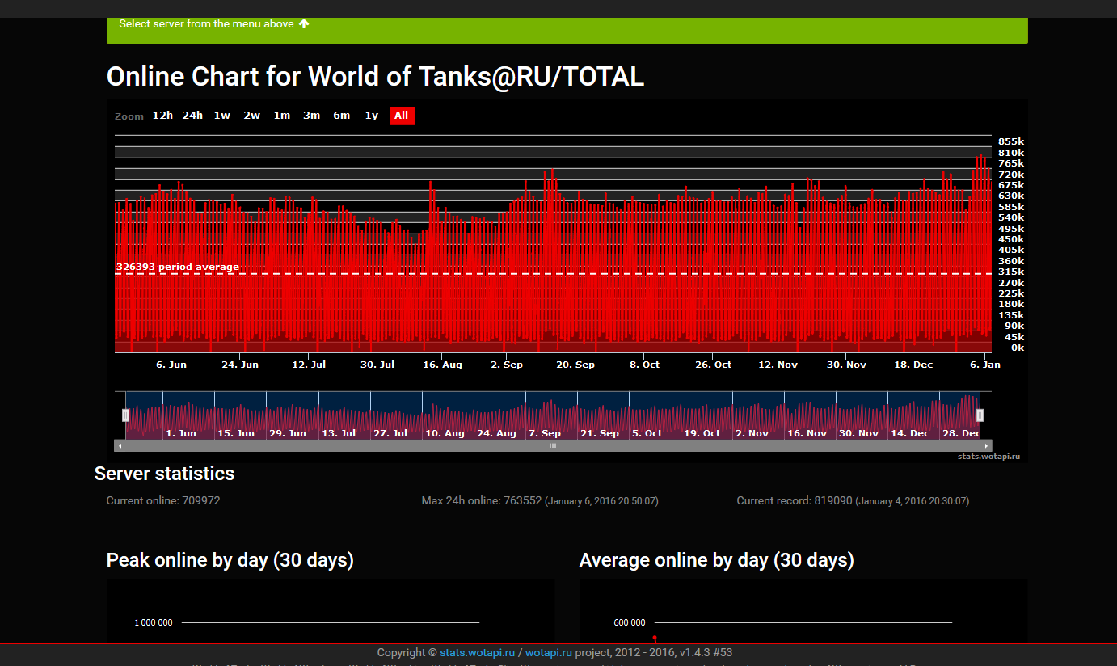Click the 2. Sep axis label

507,365
